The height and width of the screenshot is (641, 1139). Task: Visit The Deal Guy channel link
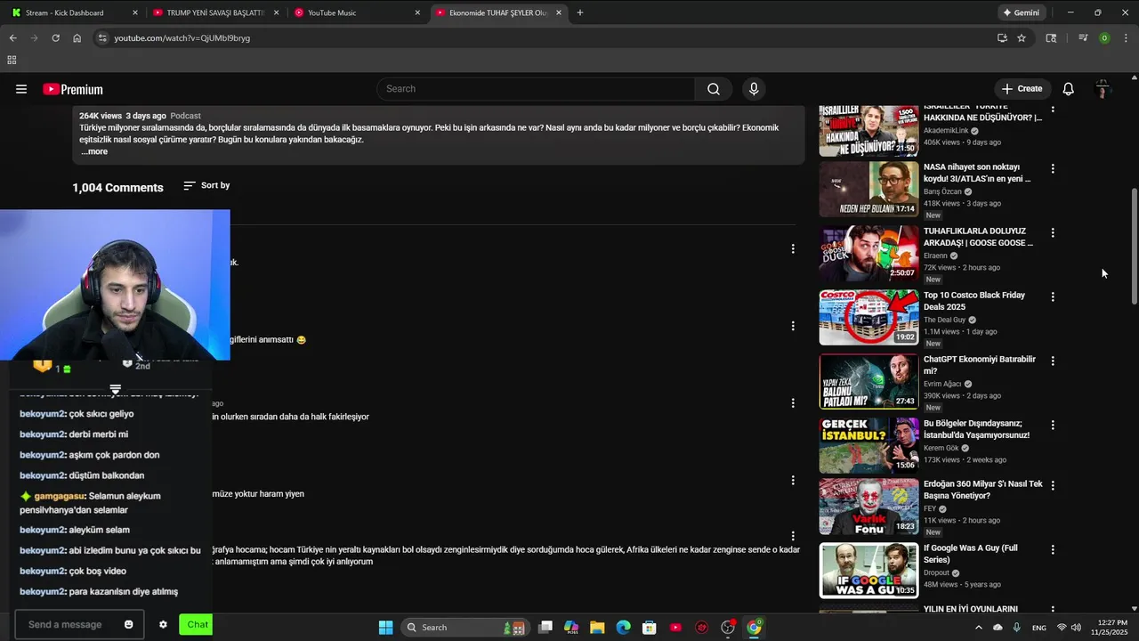(x=944, y=320)
